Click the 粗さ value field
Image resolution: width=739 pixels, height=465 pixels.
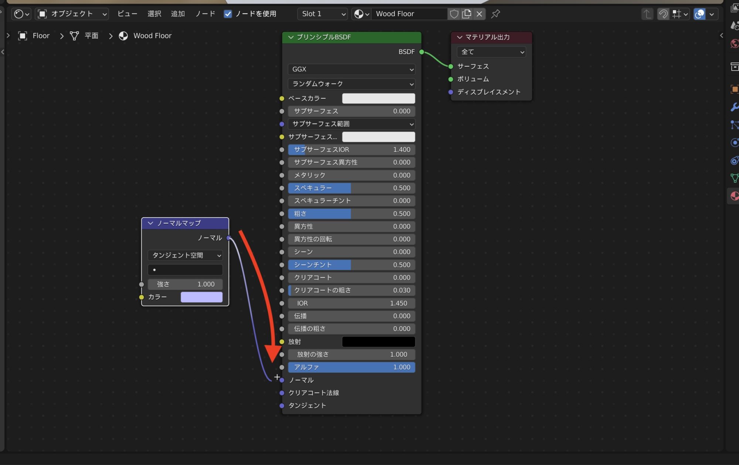351,214
